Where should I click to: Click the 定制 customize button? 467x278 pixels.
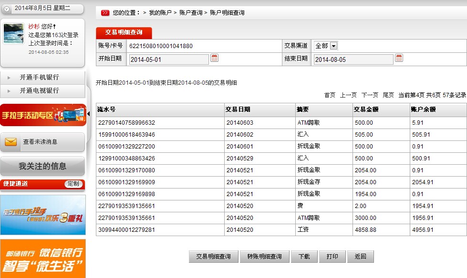click(73, 184)
